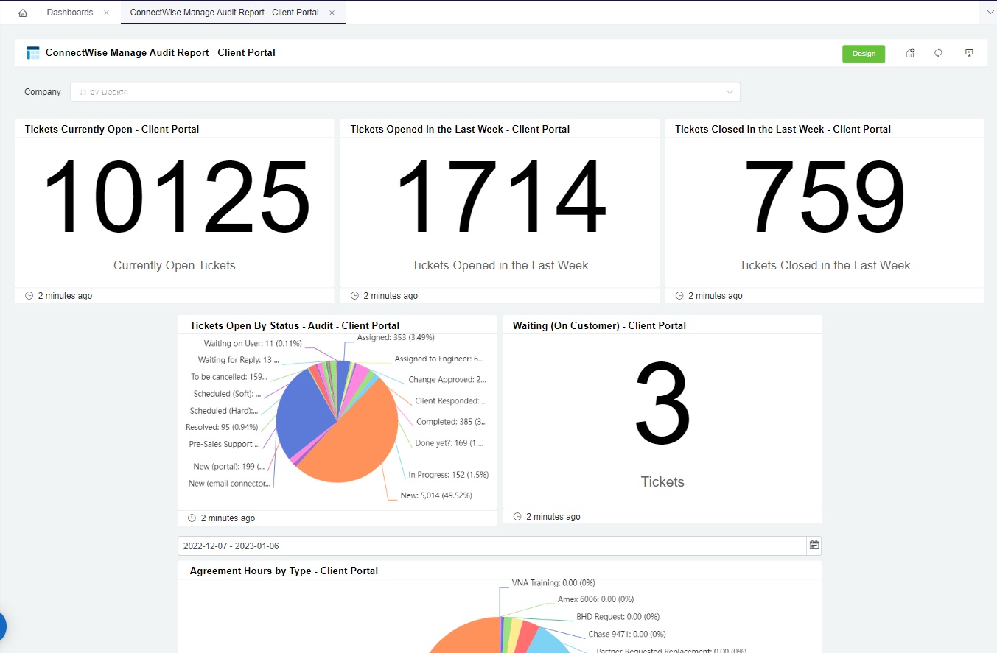Expand the Company dropdown

[730, 92]
